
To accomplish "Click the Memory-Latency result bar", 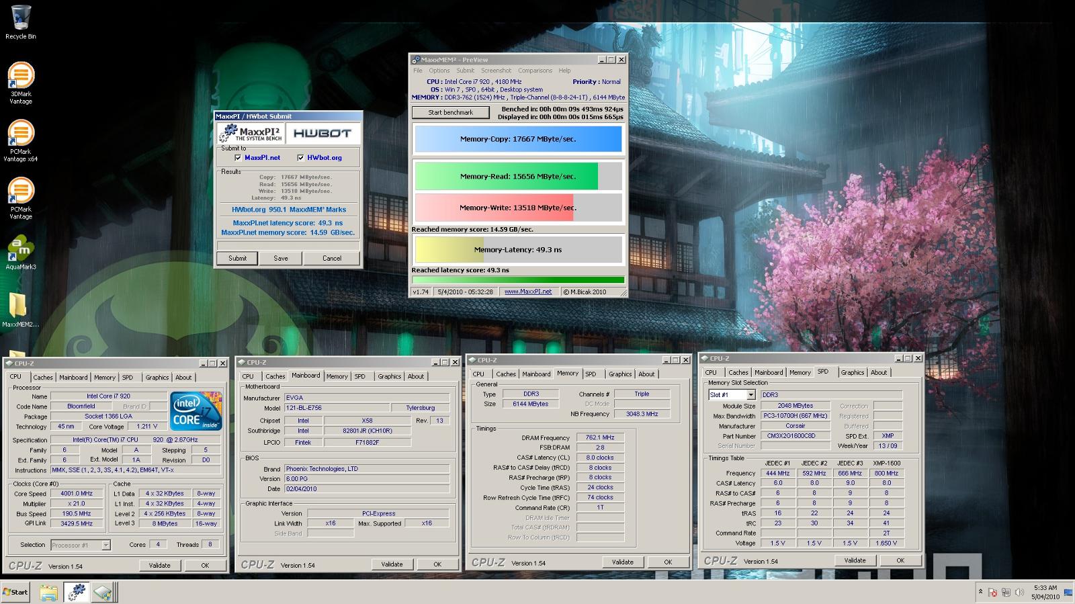I will pos(518,249).
